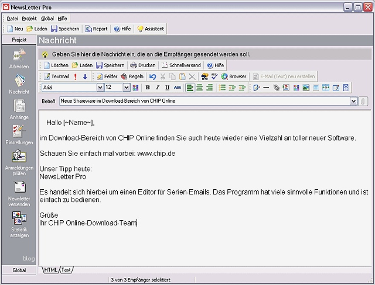Click the '3 von 3 Empfänger selektiert' status
Image resolution: width=375 pixels, height=285 pixels.
(141, 280)
